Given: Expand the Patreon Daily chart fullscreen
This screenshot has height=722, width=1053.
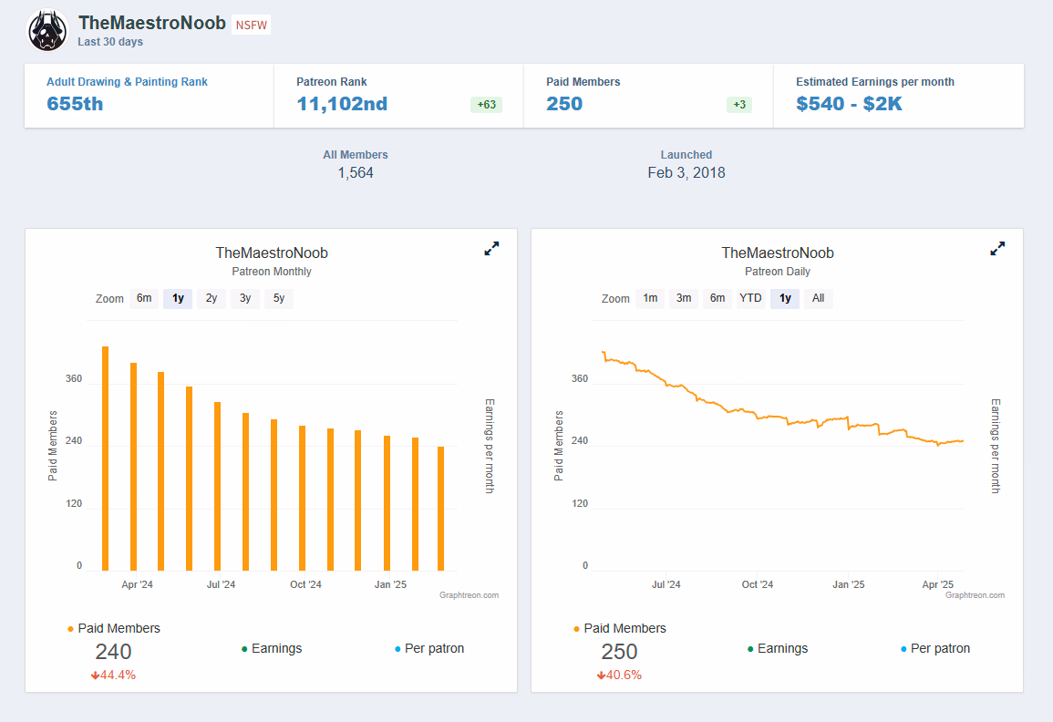Looking at the screenshot, I should click(997, 248).
